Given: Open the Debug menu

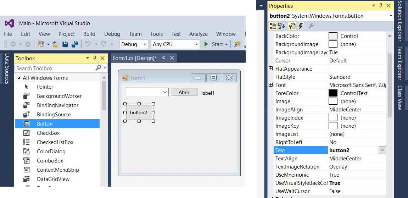Looking at the screenshot, I should click(x=112, y=34).
